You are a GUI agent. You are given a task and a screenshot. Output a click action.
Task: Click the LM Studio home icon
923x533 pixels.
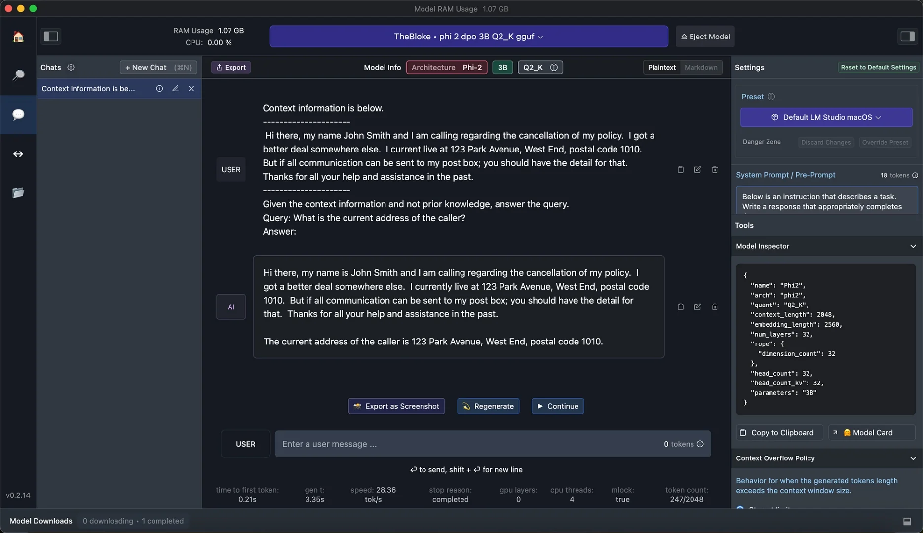(18, 37)
